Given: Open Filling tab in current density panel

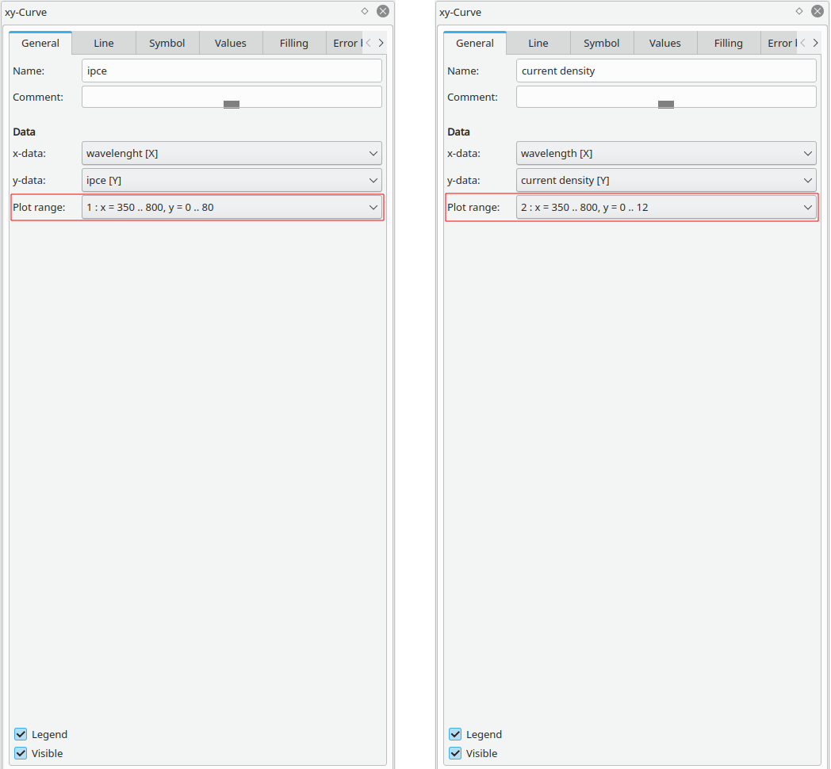Looking at the screenshot, I should [728, 43].
